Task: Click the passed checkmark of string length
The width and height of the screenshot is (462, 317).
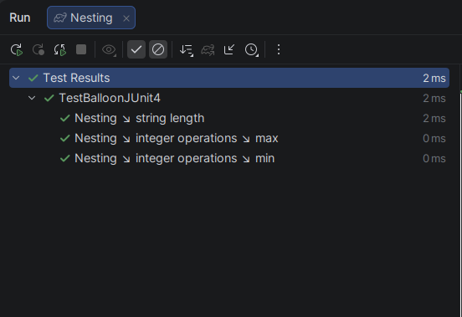Action: click(x=64, y=118)
